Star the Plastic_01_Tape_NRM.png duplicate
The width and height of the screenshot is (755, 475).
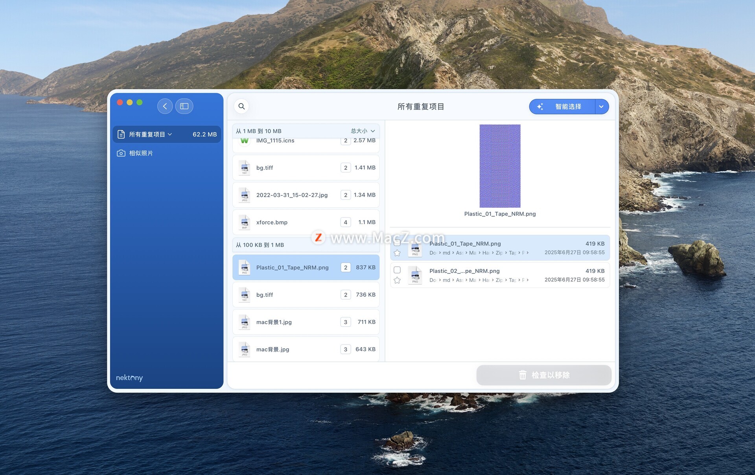[397, 253]
